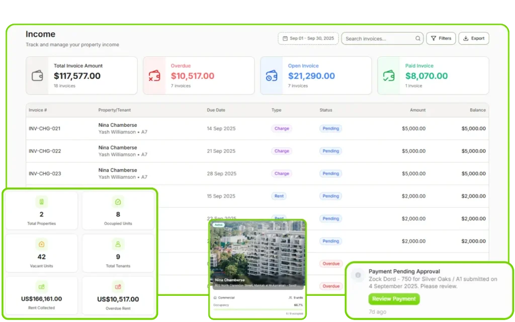Sort by the Due Date column header
The width and height of the screenshot is (515, 322).
tap(216, 110)
